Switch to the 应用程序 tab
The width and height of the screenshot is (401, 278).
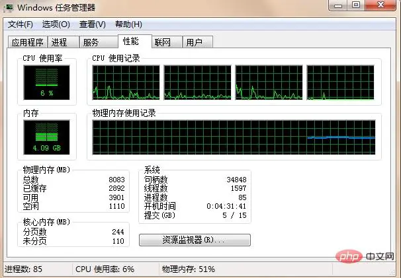[x=28, y=42]
